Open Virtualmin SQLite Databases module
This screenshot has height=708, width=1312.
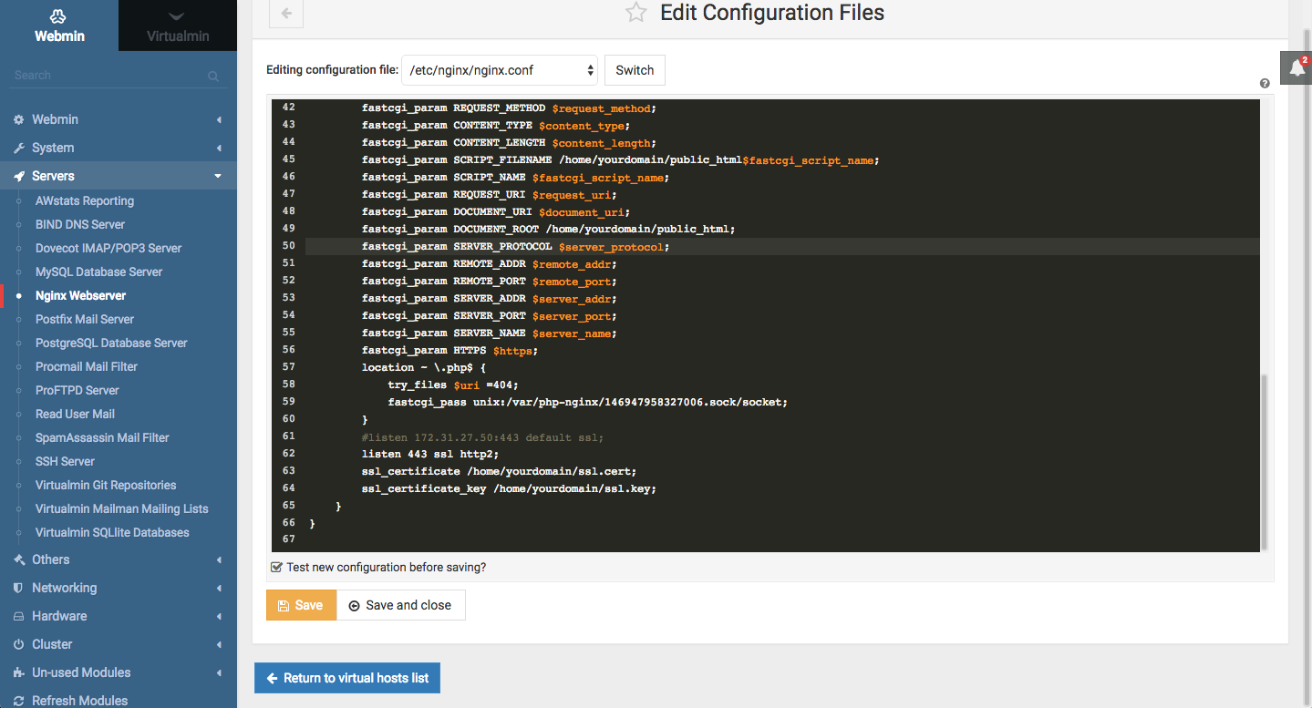tap(112, 532)
